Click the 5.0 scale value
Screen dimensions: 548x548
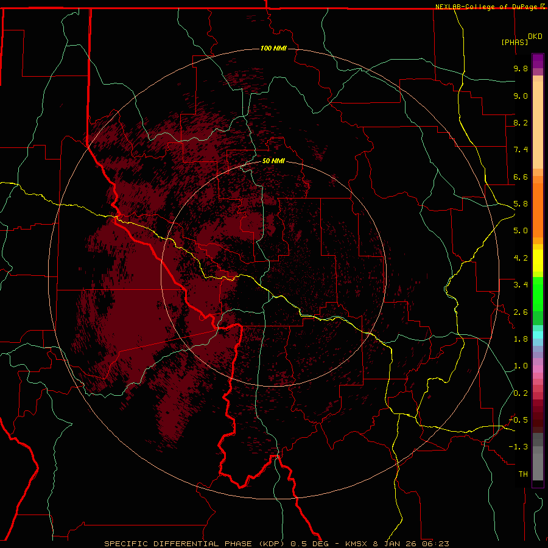(521, 231)
